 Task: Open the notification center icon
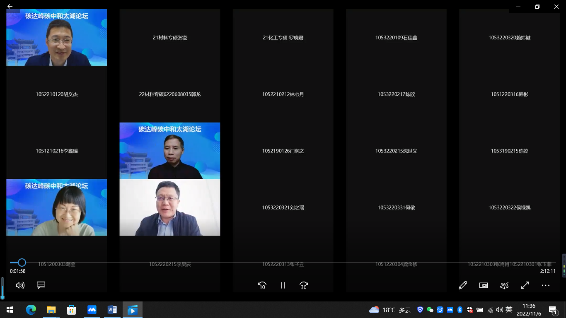(553, 310)
